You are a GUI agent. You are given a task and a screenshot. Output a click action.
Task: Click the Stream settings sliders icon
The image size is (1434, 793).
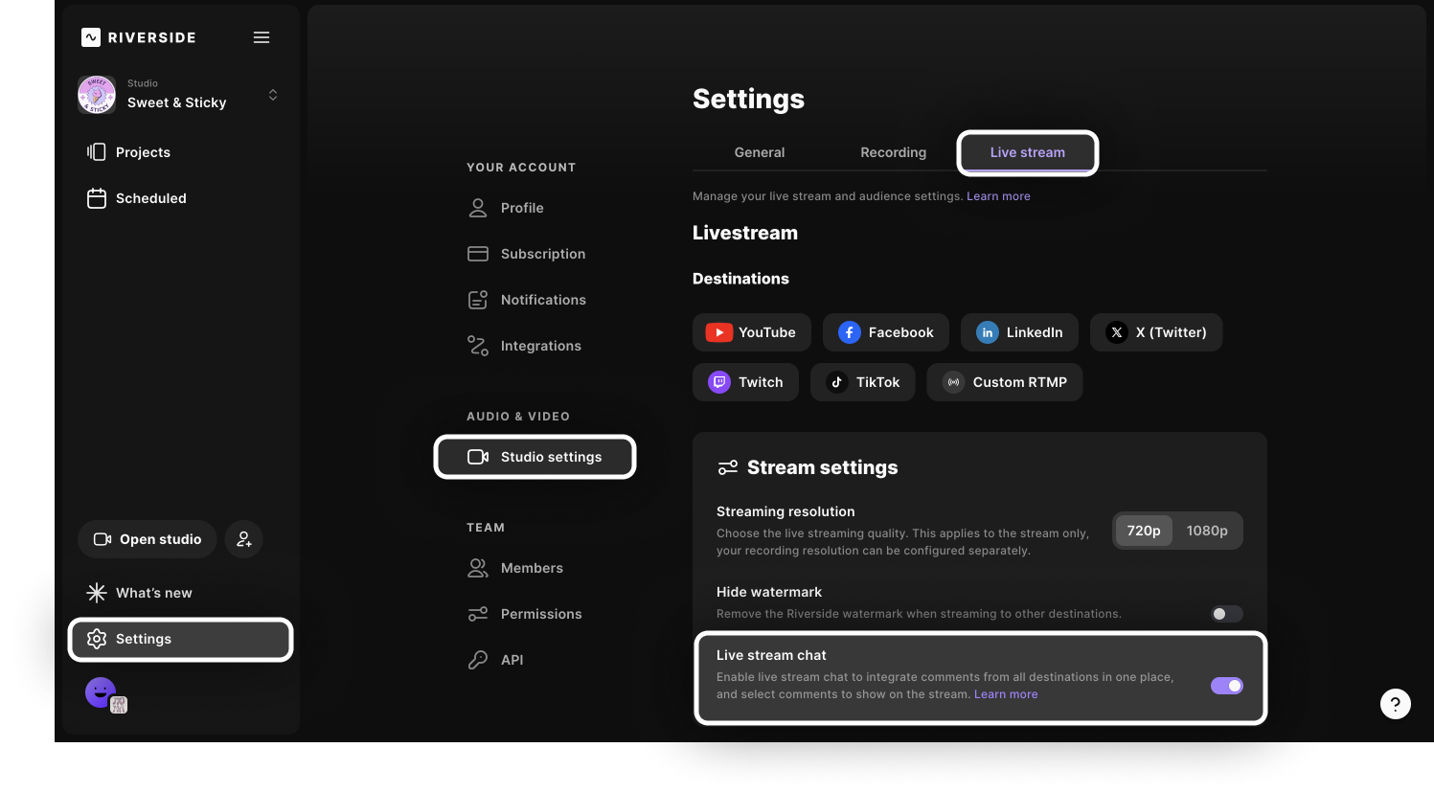728,467
